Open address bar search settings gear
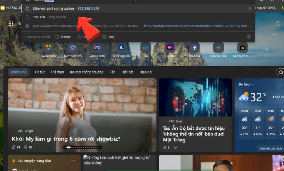This screenshot has height=171, width=284. (x=249, y=37)
